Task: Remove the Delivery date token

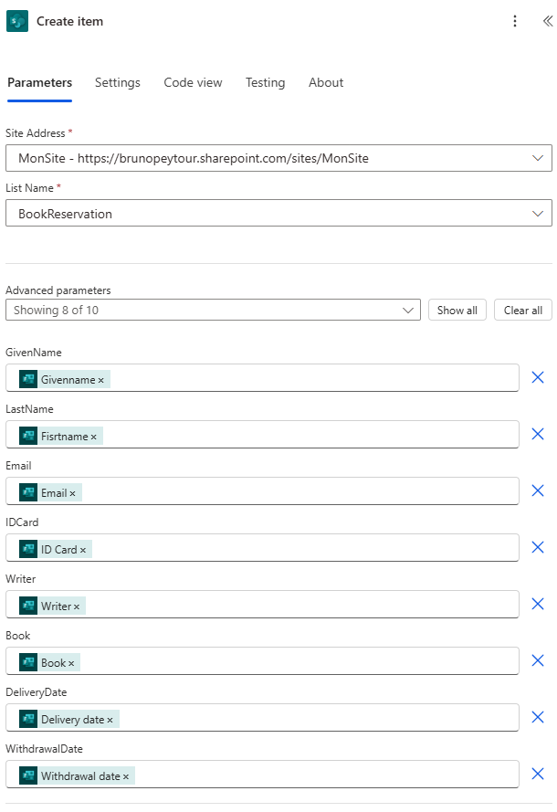Action: pos(110,720)
